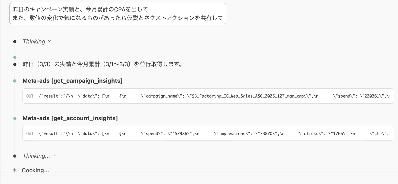Click black bullet beside "Thinking..." step
Image resolution: width=398 pixels, height=184 pixels.
tap(15, 156)
